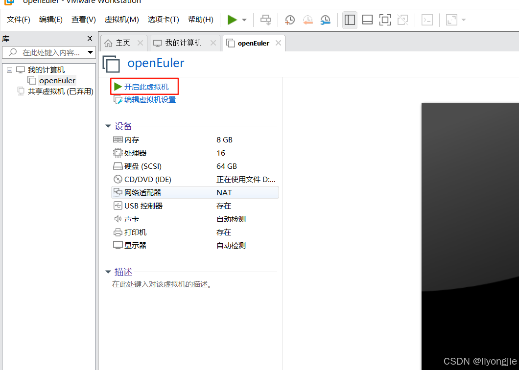Click the NAT network value
The image size is (519, 370).
pyautogui.click(x=224, y=193)
